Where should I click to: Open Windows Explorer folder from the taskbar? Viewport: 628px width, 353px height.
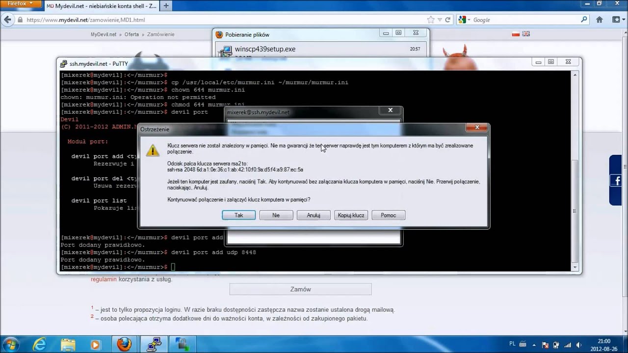[x=68, y=344]
